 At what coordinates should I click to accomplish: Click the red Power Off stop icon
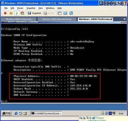5,13
